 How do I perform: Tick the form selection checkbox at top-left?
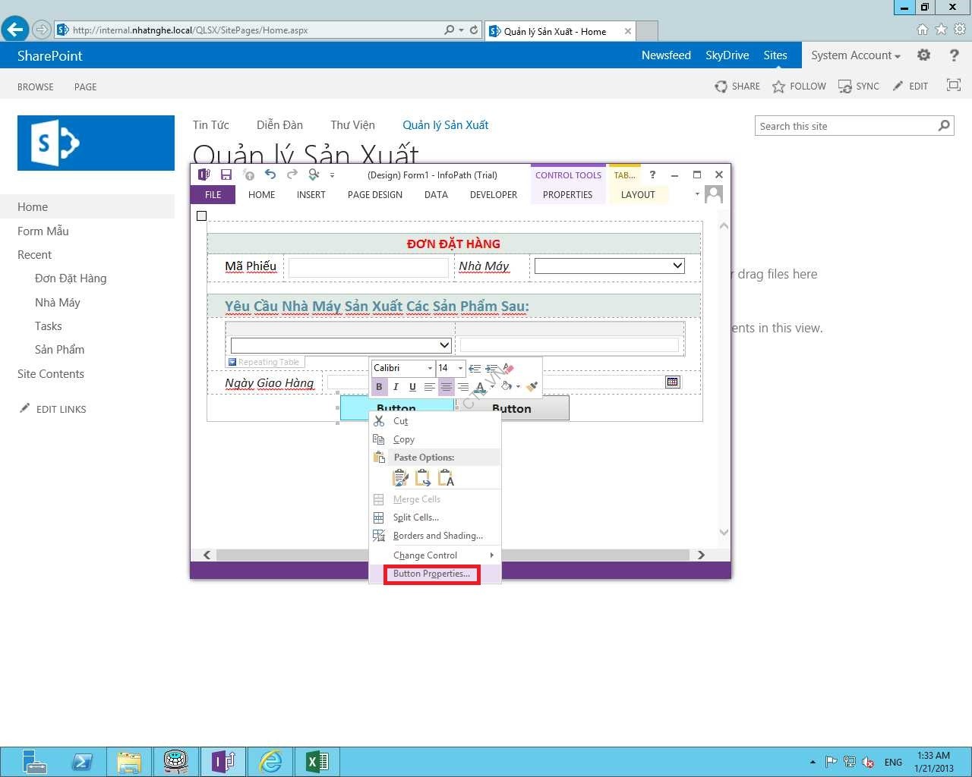click(201, 216)
